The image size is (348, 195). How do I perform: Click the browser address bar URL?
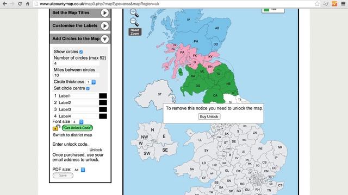tap(100, 4)
